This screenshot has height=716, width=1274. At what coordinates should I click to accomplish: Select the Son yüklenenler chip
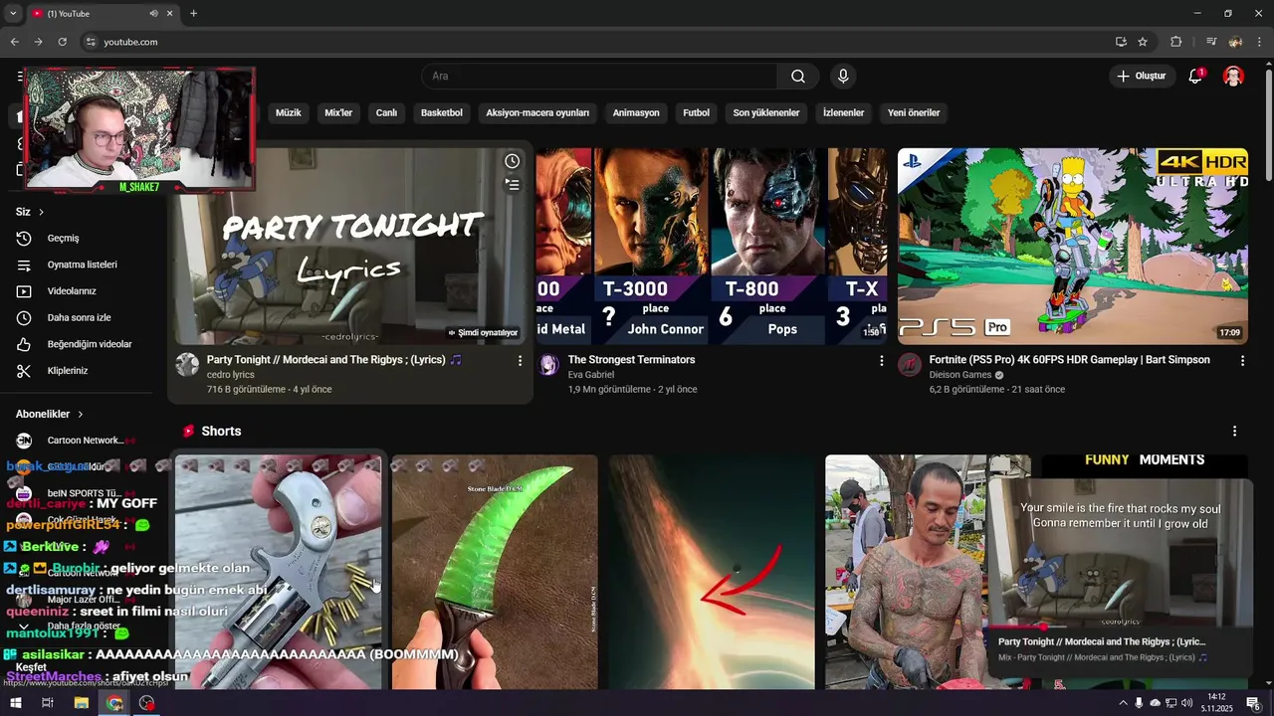[766, 113]
